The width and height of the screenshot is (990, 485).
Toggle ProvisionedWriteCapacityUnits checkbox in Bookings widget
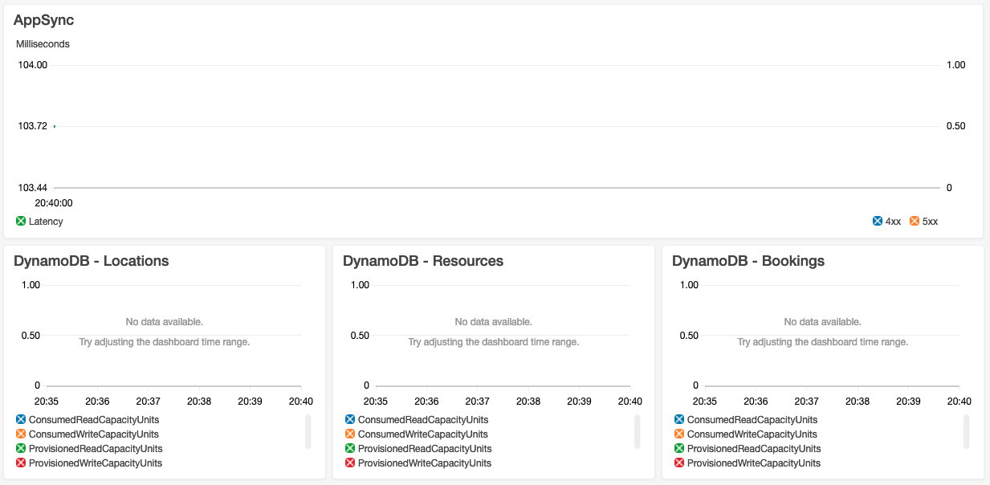[x=679, y=463]
